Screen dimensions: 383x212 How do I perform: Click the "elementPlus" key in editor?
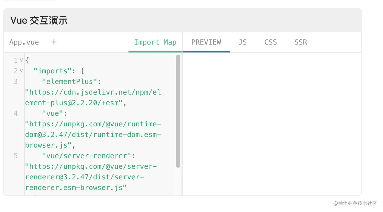69,82
